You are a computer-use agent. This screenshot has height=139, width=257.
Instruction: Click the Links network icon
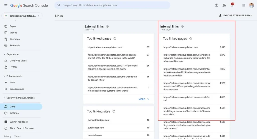click(x=6, y=107)
